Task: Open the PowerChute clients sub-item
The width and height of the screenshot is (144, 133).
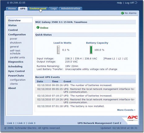Action: (x=14, y=84)
